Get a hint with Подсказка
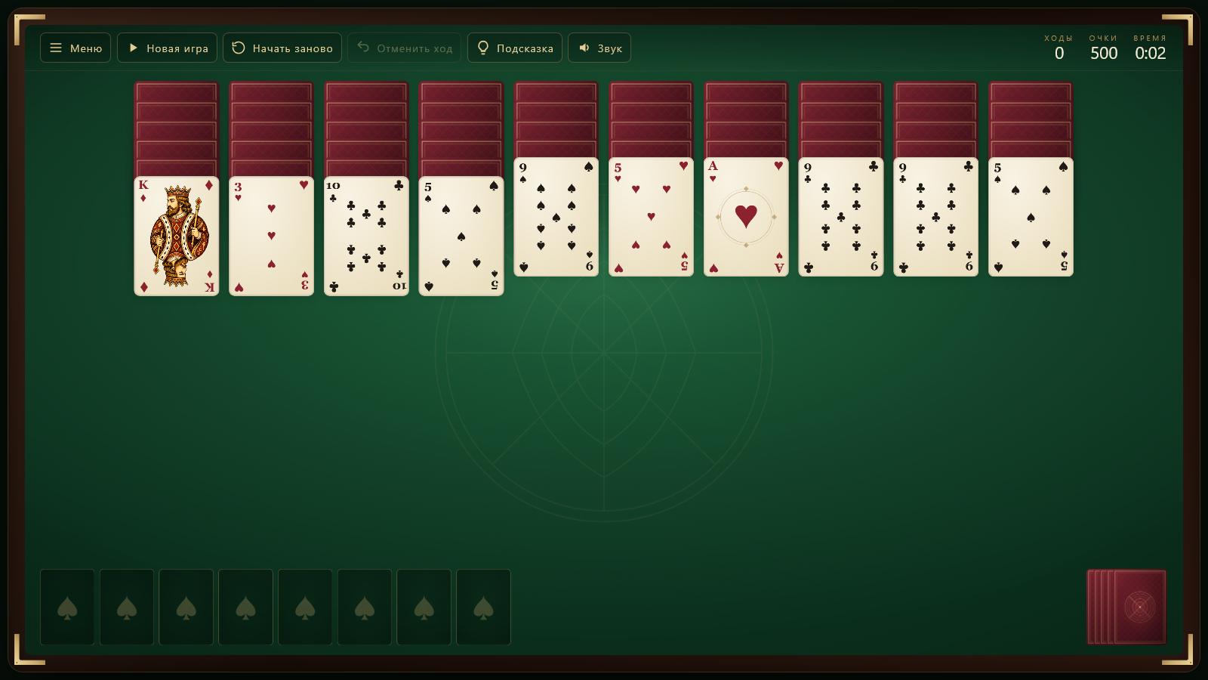This screenshot has height=680, width=1208. point(515,48)
